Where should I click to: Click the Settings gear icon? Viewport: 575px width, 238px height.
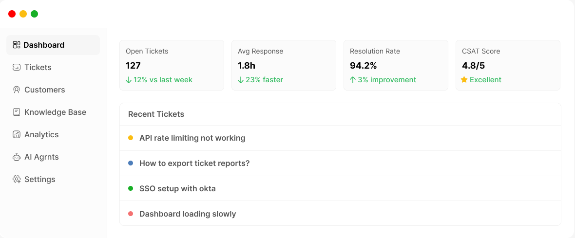[17, 179]
